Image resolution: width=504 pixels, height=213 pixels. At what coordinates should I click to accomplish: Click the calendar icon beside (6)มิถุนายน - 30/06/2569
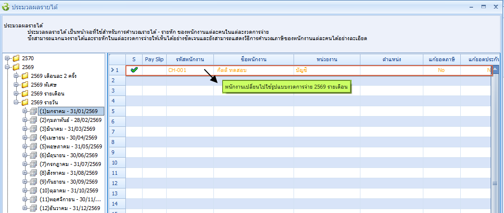click(x=33, y=155)
